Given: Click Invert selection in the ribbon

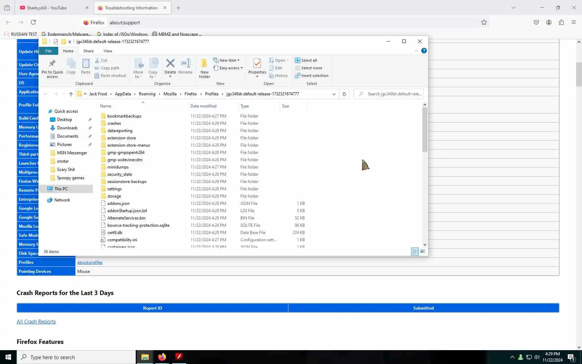Looking at the screenshot, I should tap(311, 76).
